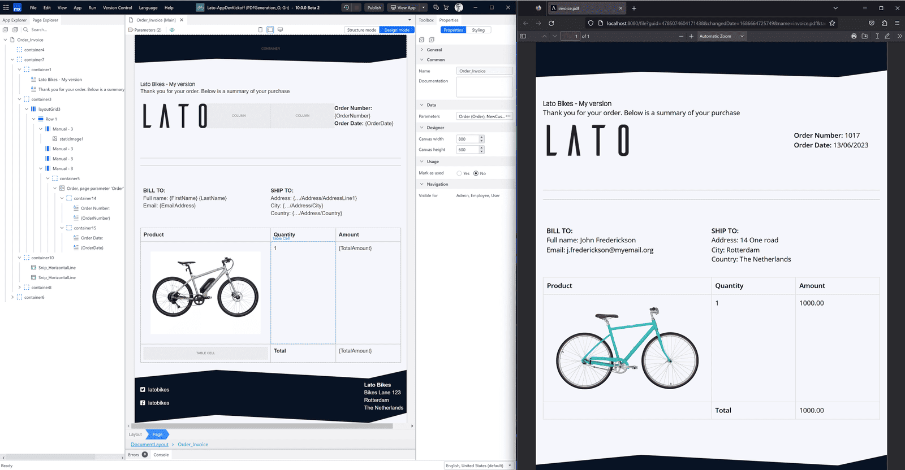This screenshot has height=470, width=905.
Task: Open Firefox extensions puzzle icon
Action: [x=884, y=23]
